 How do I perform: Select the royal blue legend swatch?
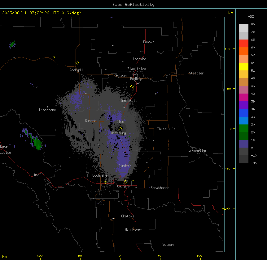[243, 113]
